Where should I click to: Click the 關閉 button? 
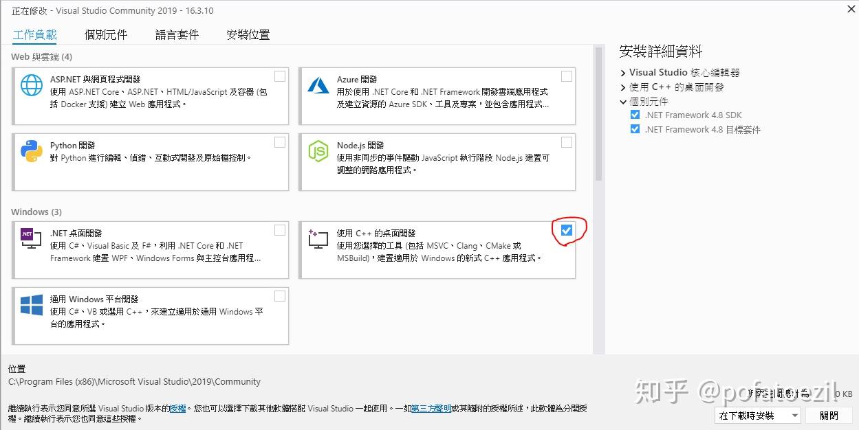click(829, 416)
